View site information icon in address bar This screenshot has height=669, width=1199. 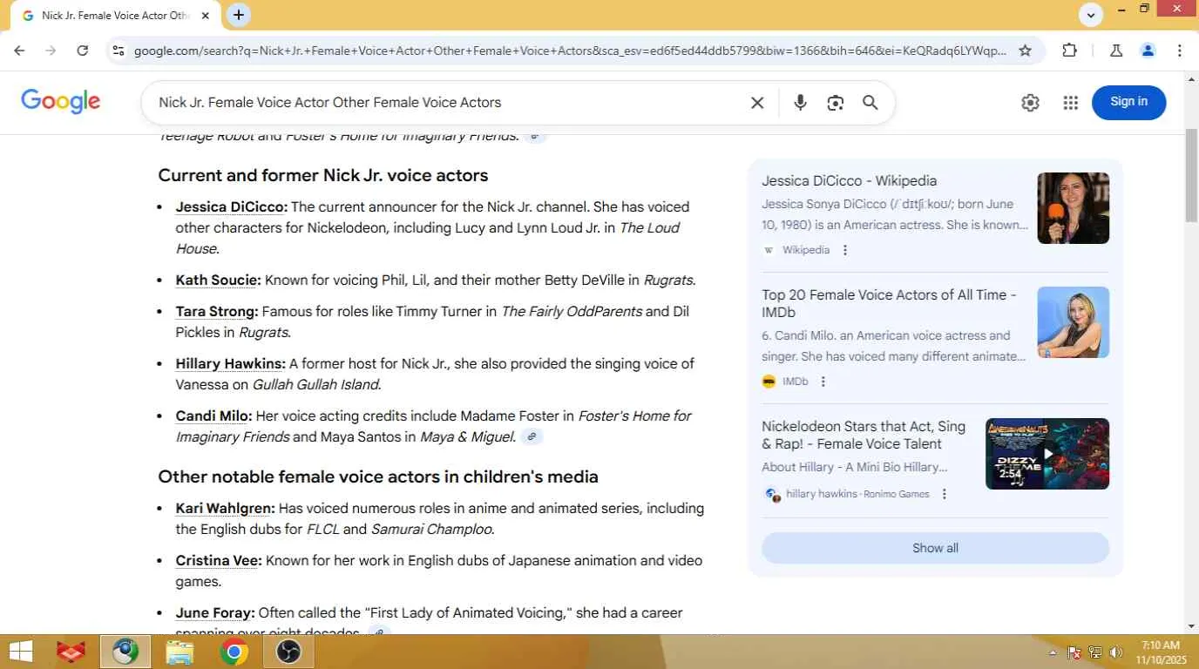(x=119, y=51)
